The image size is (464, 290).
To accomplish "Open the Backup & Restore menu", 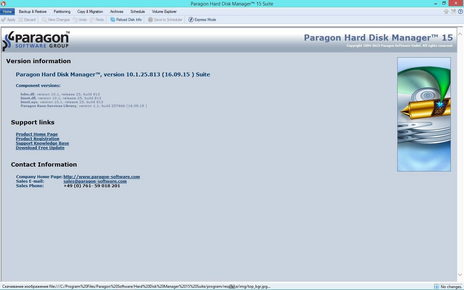I will point(33,12).
